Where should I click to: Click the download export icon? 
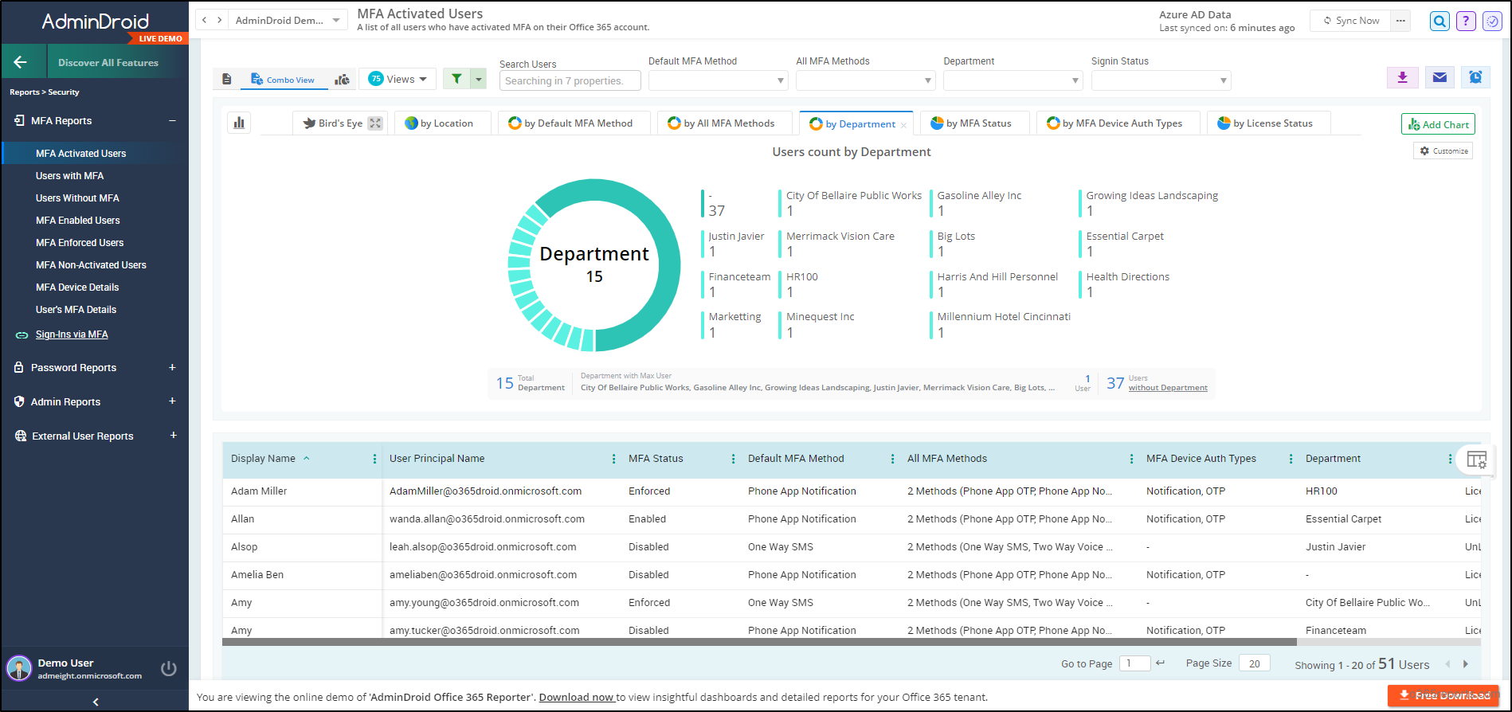(x=1403, y=77)
